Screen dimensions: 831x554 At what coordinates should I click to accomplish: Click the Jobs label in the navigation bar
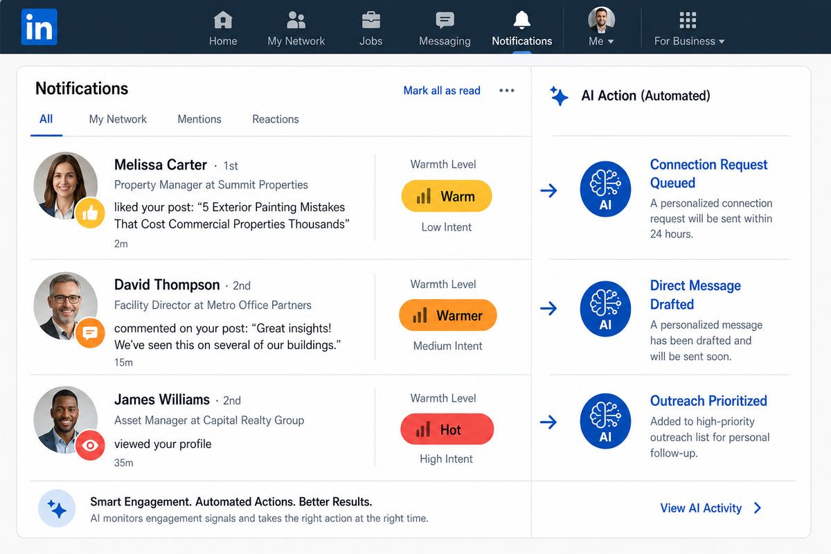tap(370, 41)
